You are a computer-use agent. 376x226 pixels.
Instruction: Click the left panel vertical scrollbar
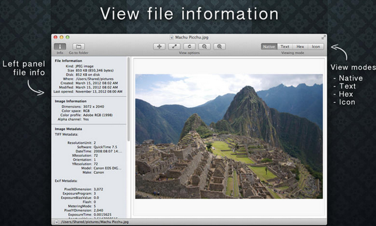(x=129, y=99)
